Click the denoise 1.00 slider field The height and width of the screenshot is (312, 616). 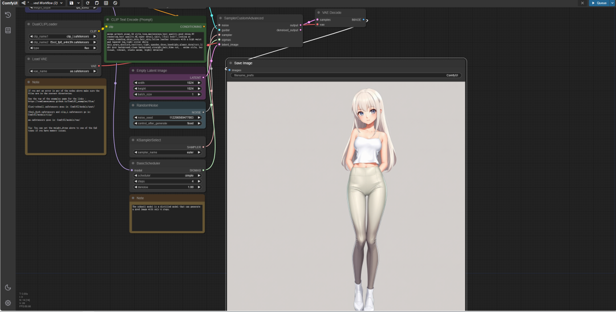click(x=168, y=187)
